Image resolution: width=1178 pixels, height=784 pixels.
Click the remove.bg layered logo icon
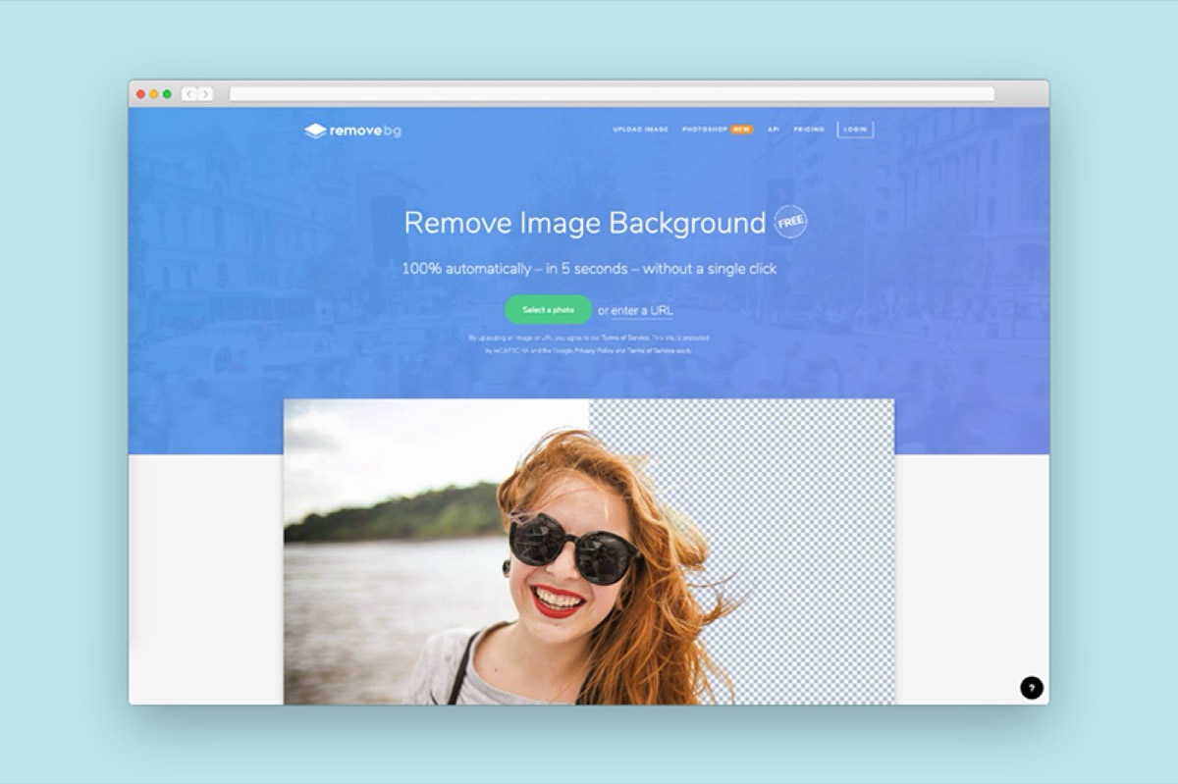(314, 131)
